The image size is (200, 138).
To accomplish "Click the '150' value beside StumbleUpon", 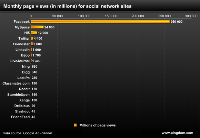I will point(34,95).
